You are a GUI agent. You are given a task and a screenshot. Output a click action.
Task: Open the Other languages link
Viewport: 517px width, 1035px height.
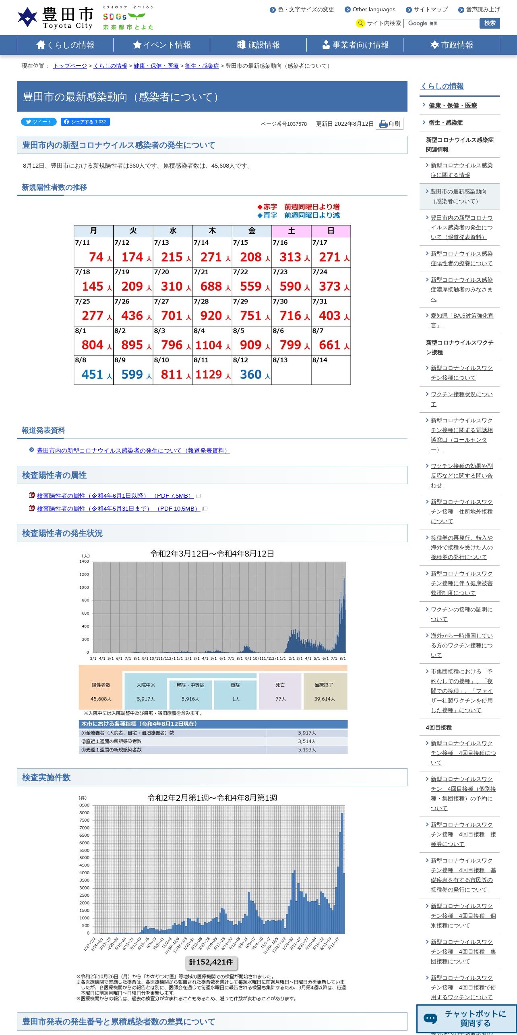click(374, 9)
